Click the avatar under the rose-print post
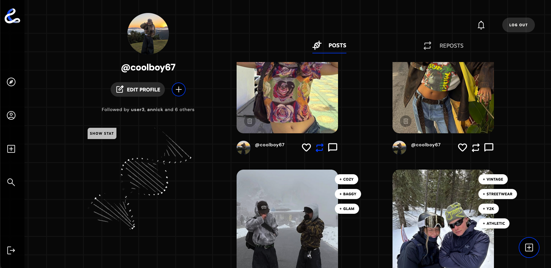551x268 pixels. pos(244,148)
